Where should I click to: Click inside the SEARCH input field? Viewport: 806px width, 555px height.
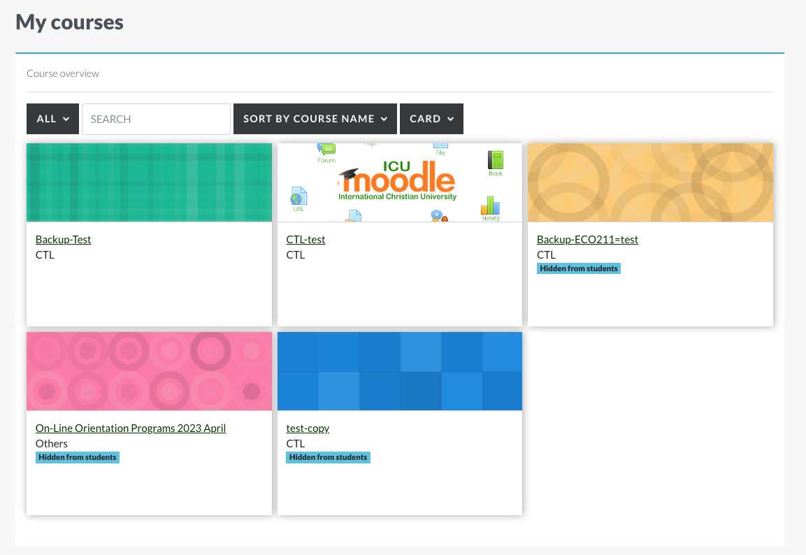coord(155,119)
